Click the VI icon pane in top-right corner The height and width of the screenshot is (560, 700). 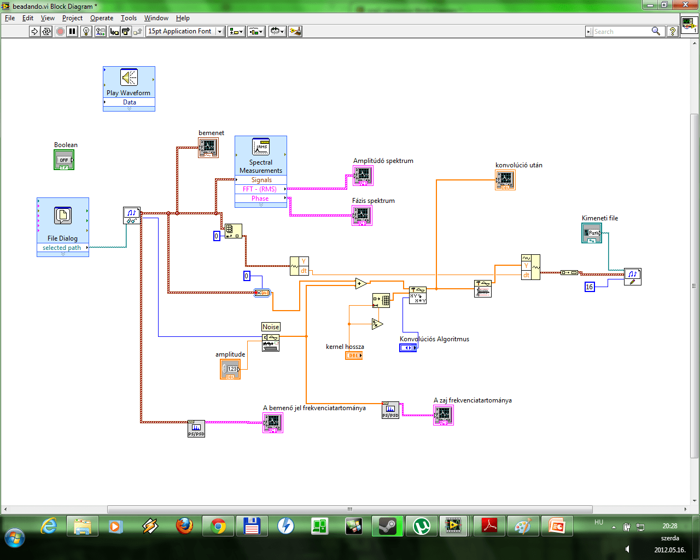(689, 25)
